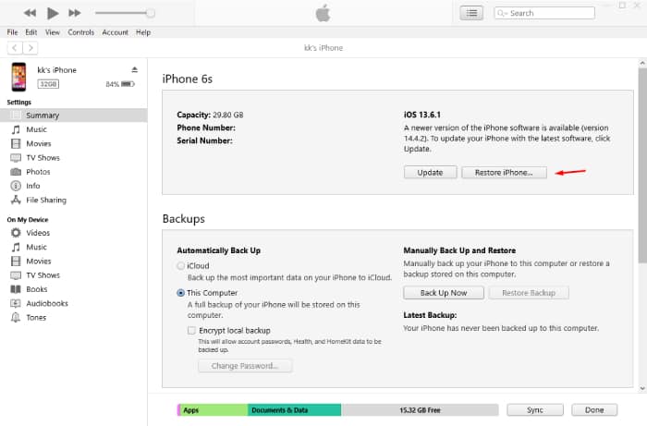Click the Latest Backup label
The height and width of the screenshot is (426, 647).
click(430, 315)
